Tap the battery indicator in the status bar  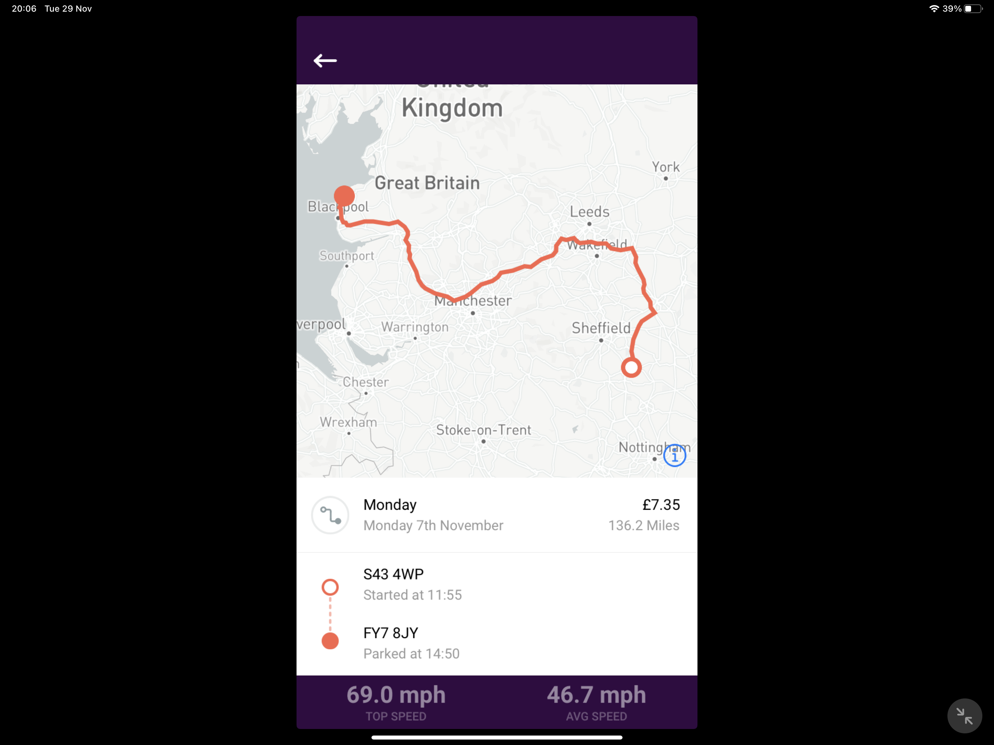pos(973,8)
